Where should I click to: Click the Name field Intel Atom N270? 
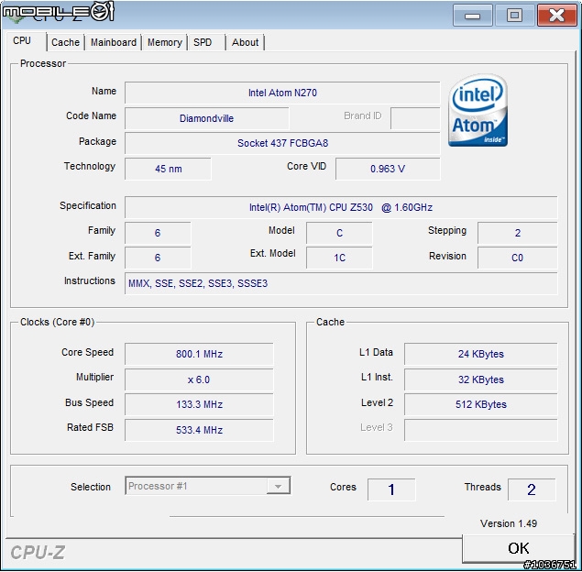pos(282,93)
